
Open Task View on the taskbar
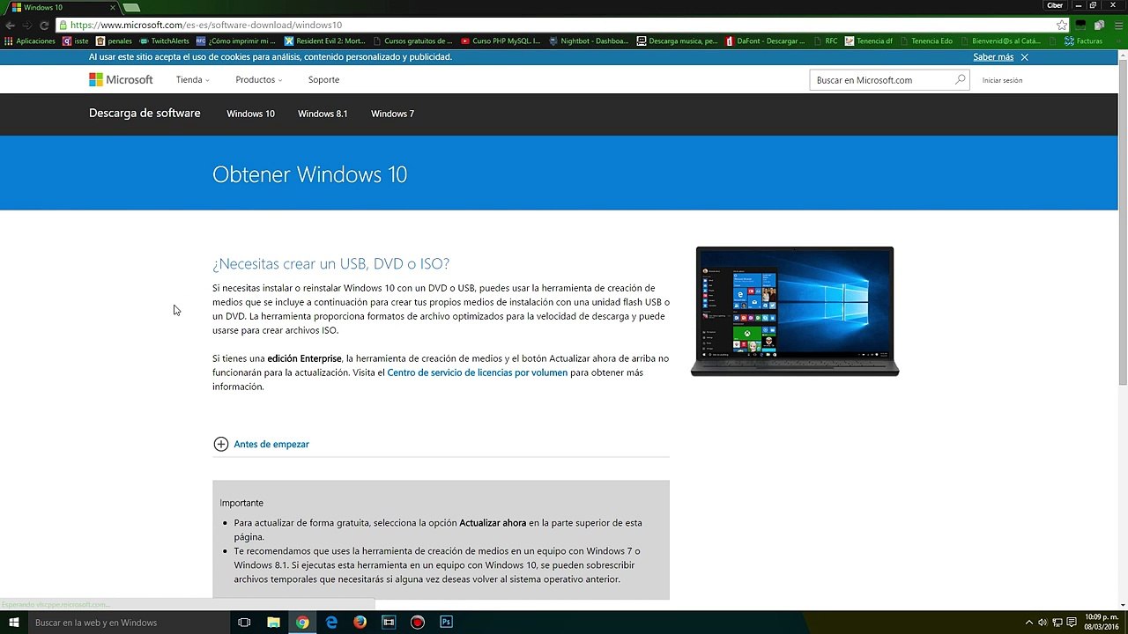pyautogui.click(x=244, y=623)
